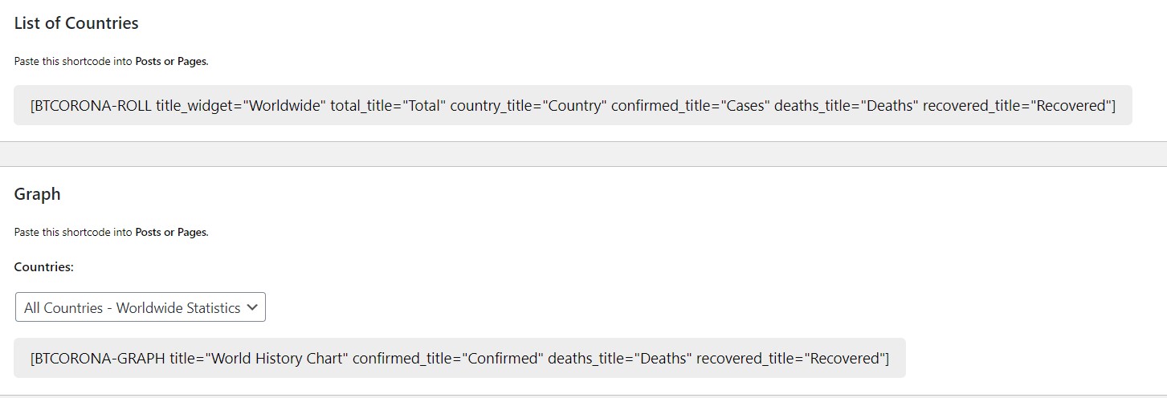Click title="World History Chart" attribute
Screen dimensions: 1167x398
coord(257,358)
